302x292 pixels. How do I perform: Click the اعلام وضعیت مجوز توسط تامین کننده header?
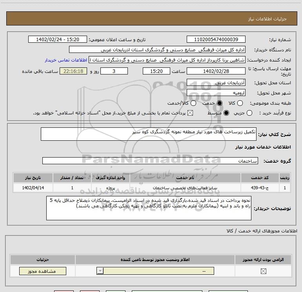tap(155, 259)
